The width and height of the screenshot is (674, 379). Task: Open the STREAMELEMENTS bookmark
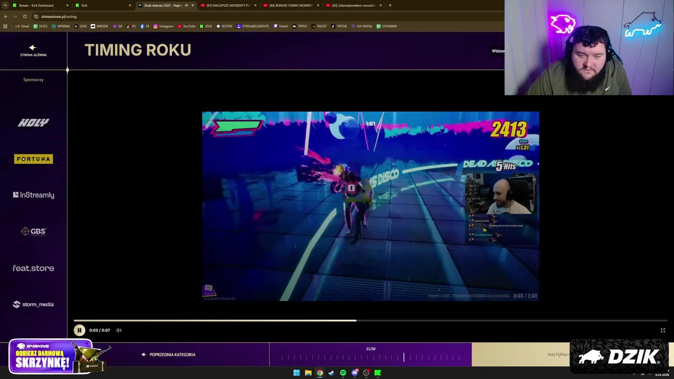pos(253,26)
